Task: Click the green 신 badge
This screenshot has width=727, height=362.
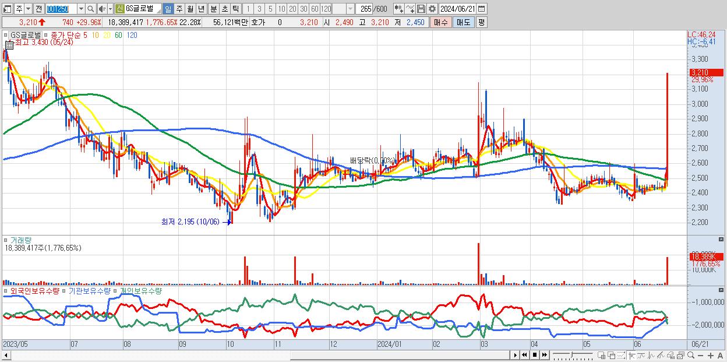Action: [x=119, y=9]
